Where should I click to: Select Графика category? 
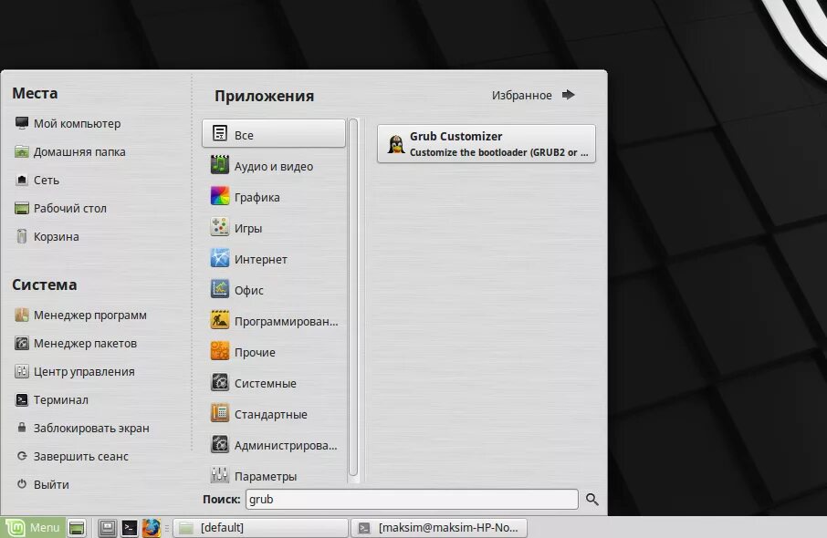coord(274,197)
